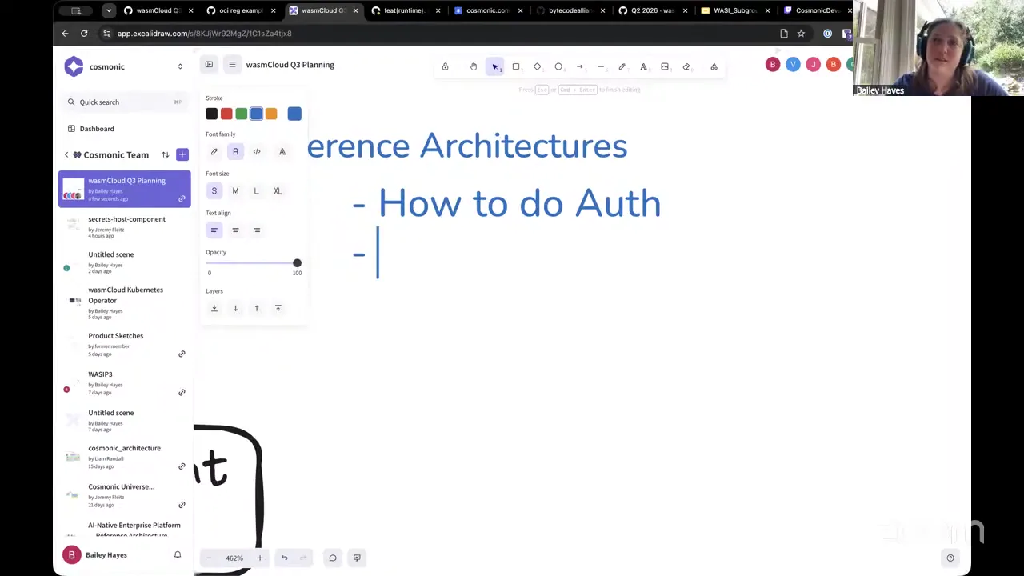Pick the orange stroke color

pos(271,114)
